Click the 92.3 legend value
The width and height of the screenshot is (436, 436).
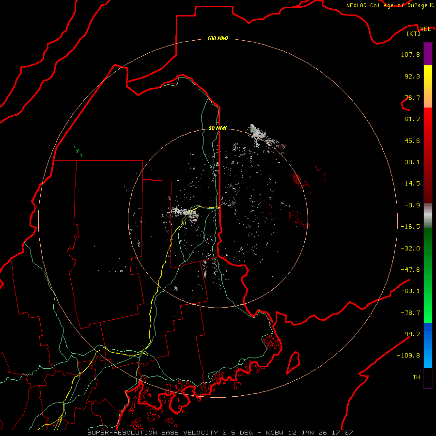click(412, 76)
